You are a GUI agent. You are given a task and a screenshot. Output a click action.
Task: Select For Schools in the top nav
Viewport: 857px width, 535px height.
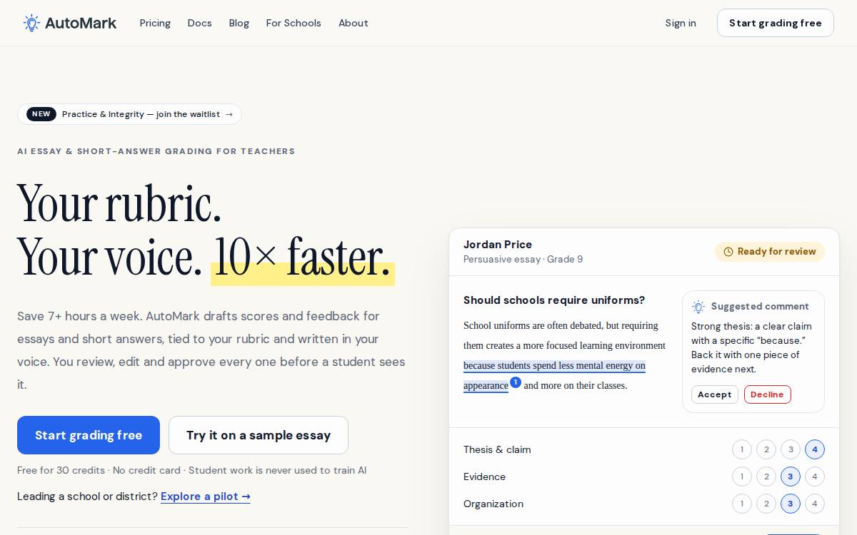pyautogui.click(x=294, y=23)
